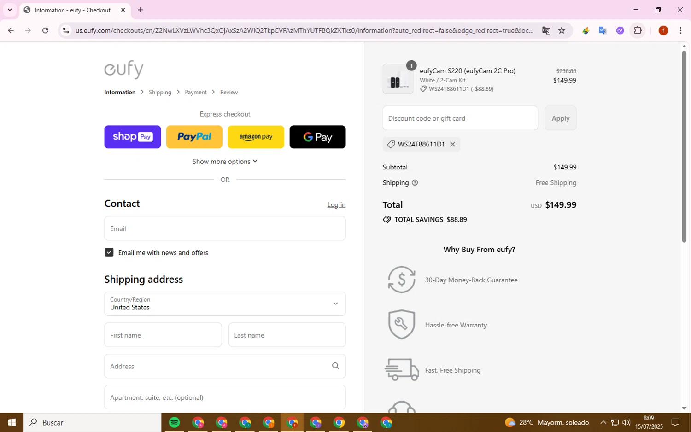Screen dimensions: 691x432
Task: Open a new browser tab
Action: 141,10
